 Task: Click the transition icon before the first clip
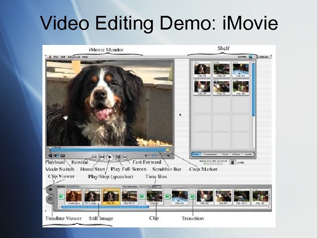click(61, 196)
